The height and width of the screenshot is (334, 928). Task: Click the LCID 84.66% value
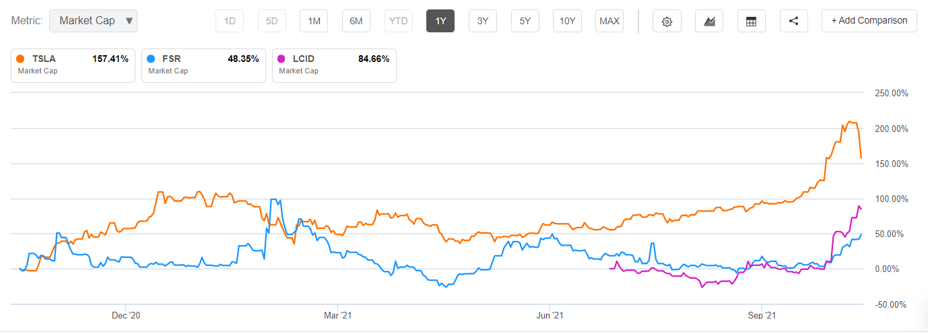pyautogui.click(x=374, y=59)
